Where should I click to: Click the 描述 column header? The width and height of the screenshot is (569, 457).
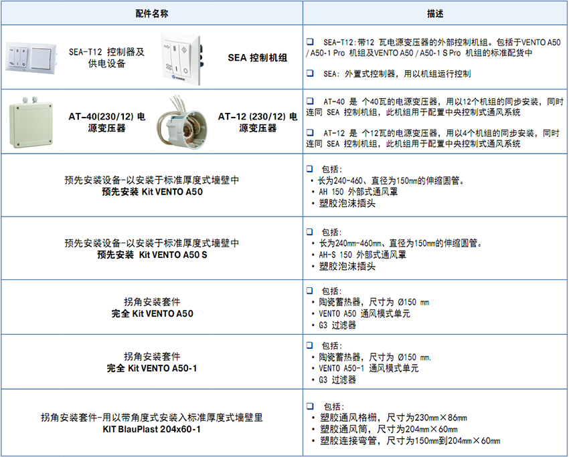tap(435, 13)
